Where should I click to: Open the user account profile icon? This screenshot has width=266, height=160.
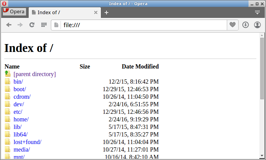[x=257, y=25]
